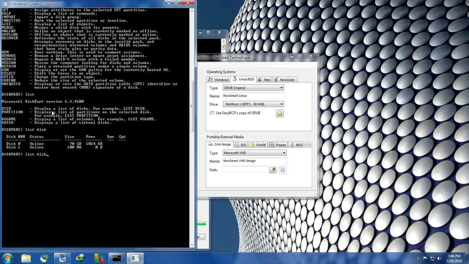This screenshot has width=469, height=264.
Task: Click the EasyBCD window corner grip
Action: (x=315, y=195)
